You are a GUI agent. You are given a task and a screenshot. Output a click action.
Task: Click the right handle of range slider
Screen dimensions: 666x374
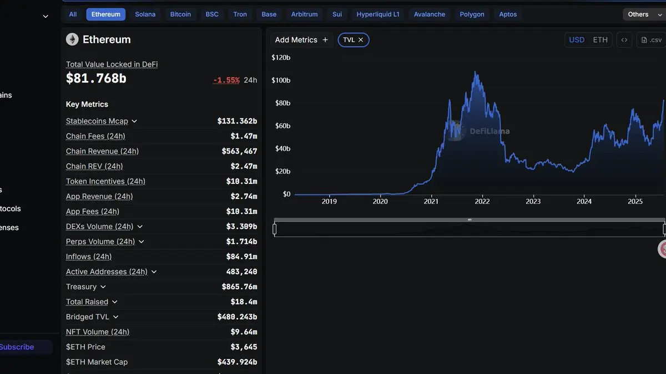(664, 229)
